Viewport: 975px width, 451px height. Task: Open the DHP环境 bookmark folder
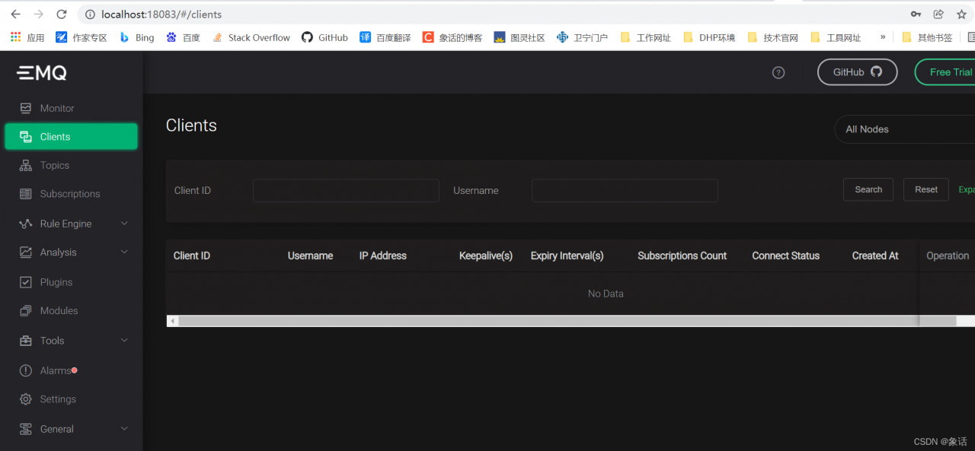(x=709, y=37)
